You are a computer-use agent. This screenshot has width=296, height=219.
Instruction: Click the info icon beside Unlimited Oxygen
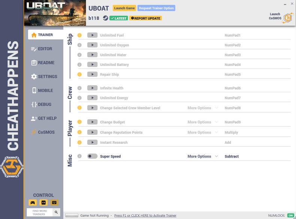(x=79, y=45)
